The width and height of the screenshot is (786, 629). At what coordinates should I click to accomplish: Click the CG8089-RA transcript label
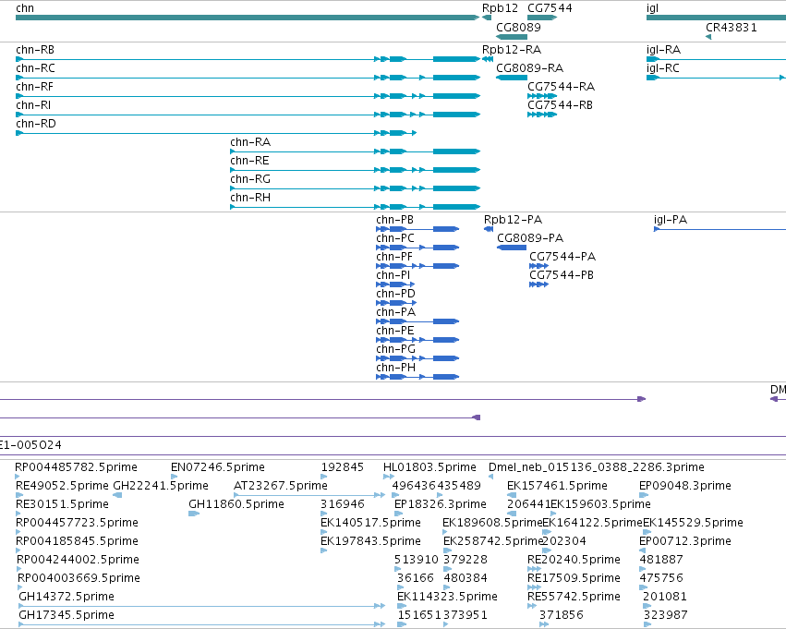[x=529, y=68]
